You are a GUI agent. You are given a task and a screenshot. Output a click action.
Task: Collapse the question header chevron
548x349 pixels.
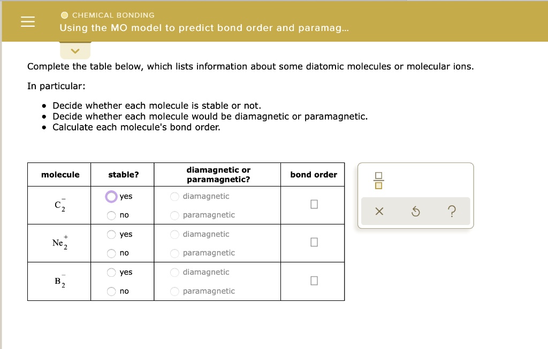tap(75, 51)
